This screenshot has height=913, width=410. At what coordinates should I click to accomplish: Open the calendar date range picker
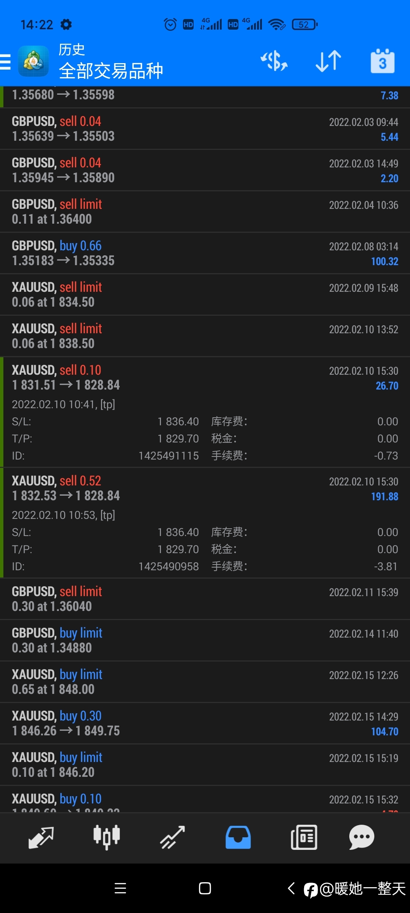tap(382, 61)
